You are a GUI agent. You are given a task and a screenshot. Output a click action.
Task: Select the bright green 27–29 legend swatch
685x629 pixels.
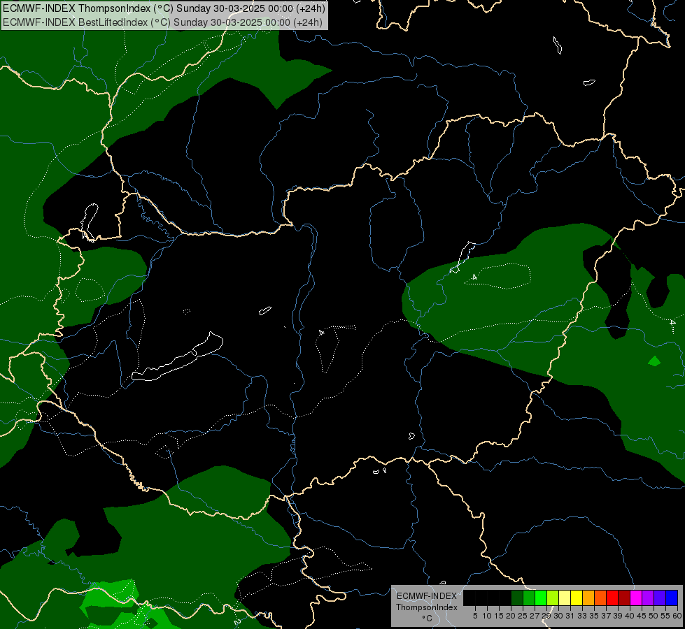tap(541, 598)
